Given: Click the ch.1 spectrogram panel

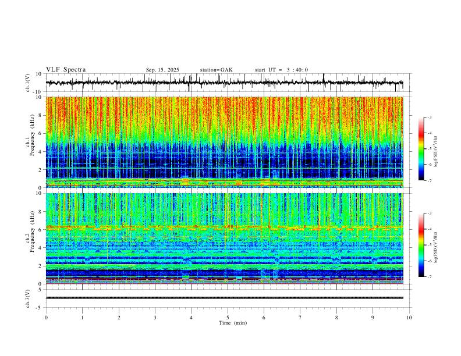Looking at the screenshot, I should (225, 142).
